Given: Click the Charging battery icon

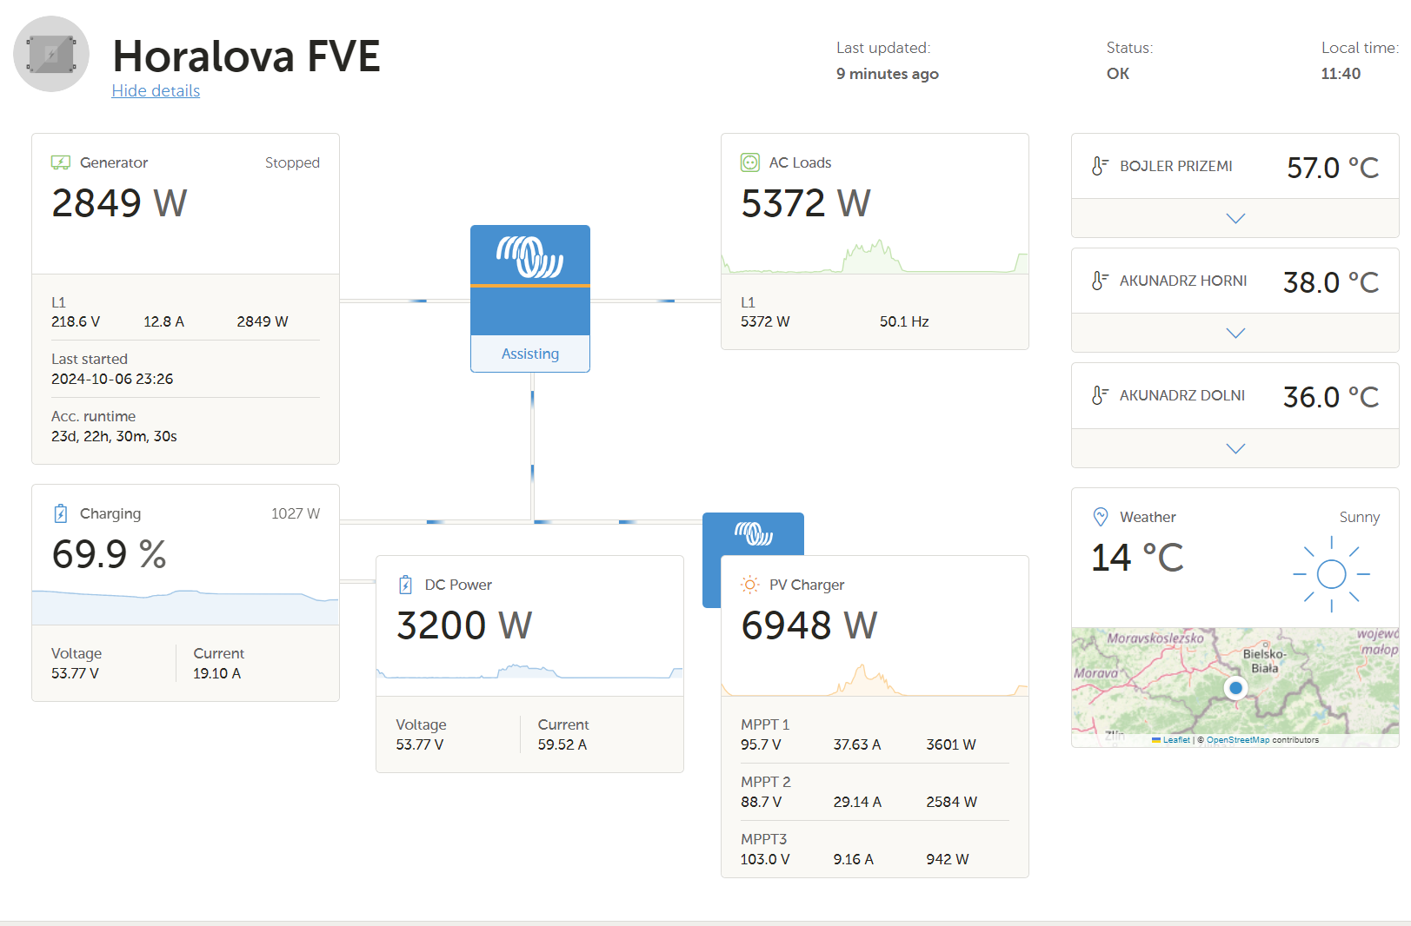Looking at the screenshot, I should tap(61, 513).
